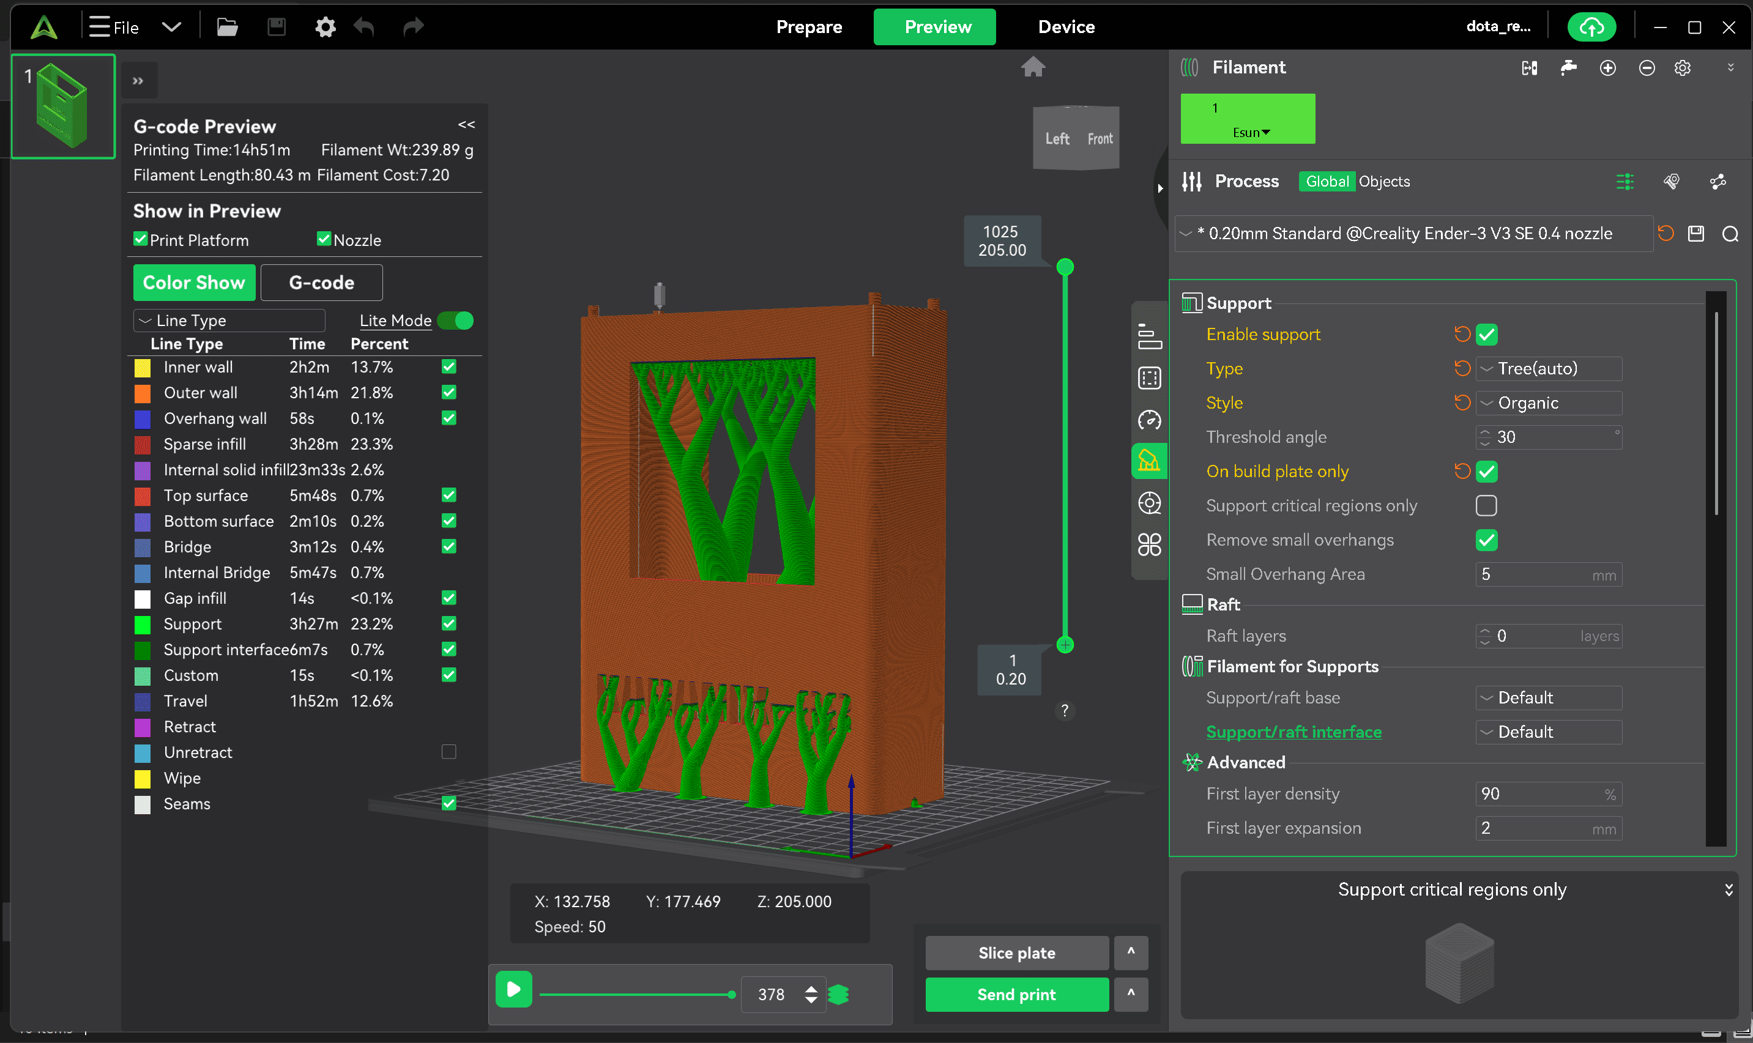Uncheck Print Platform checkbox
Screen dimensions: 1753x1043
(x=141, y=239)
